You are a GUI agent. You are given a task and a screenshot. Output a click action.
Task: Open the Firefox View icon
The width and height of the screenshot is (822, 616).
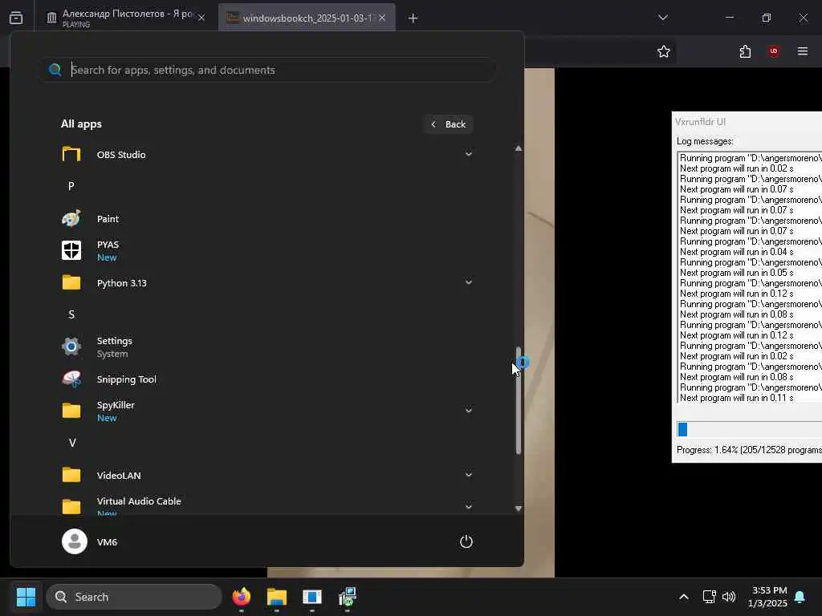point(16,18)
